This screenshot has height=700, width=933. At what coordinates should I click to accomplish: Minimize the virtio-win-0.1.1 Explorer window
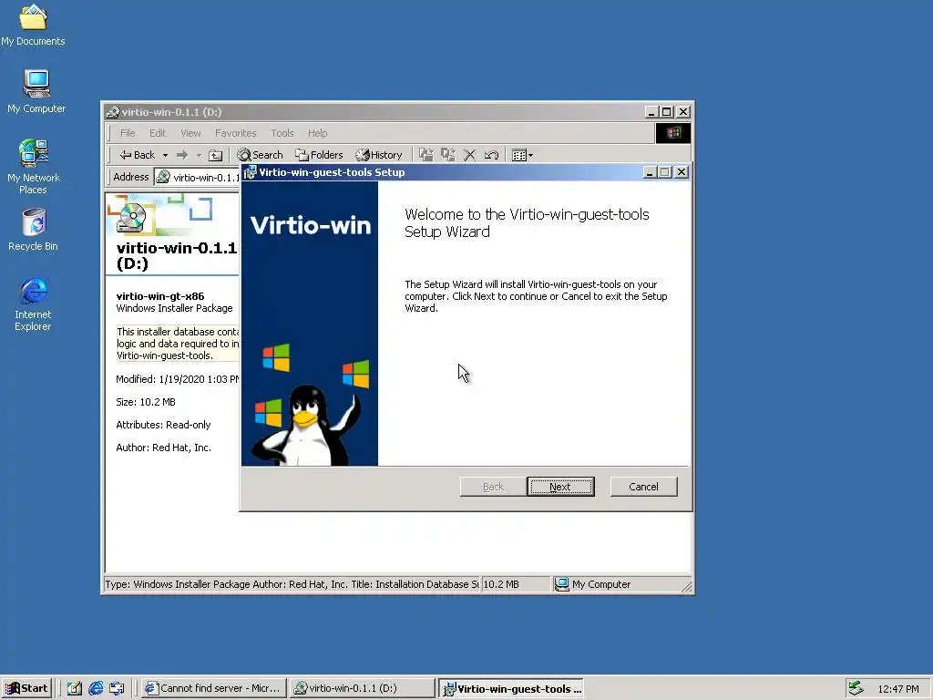coord(651,112)
